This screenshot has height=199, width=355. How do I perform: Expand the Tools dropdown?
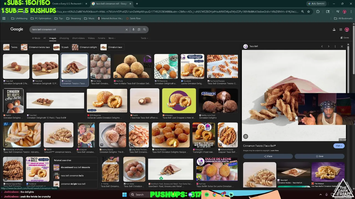(x=144, y=38)
